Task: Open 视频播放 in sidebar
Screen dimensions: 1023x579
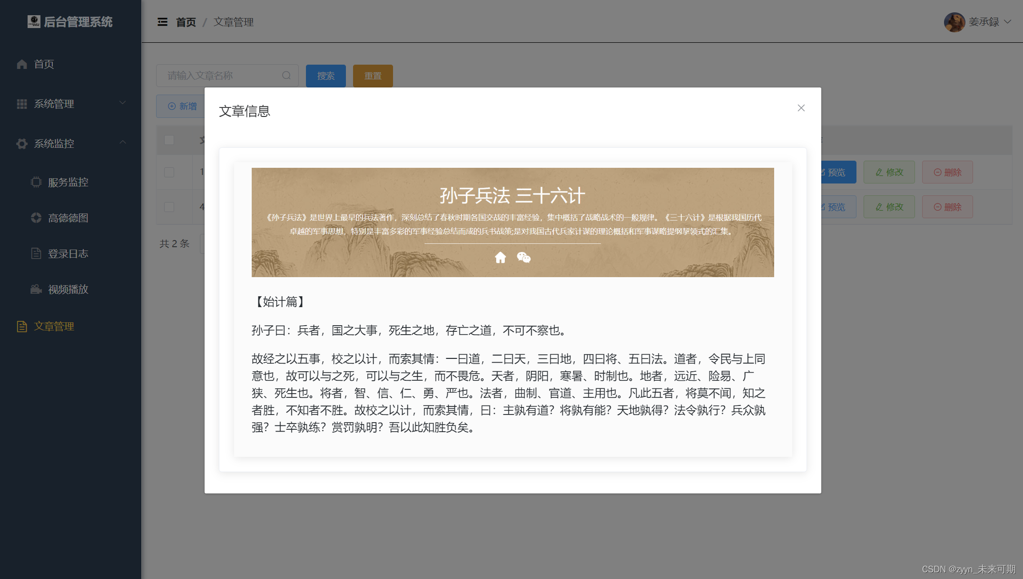Action: point(68,289)
